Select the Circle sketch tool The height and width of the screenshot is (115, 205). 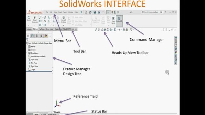pos(45,17)
